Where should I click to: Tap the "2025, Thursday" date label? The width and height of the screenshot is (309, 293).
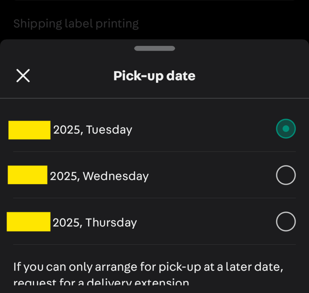95,223
